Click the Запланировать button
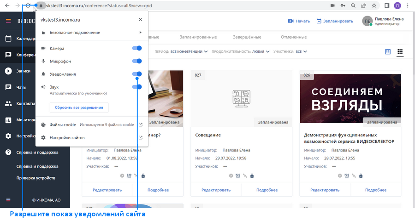415x220 pixels. pos(335,21)
